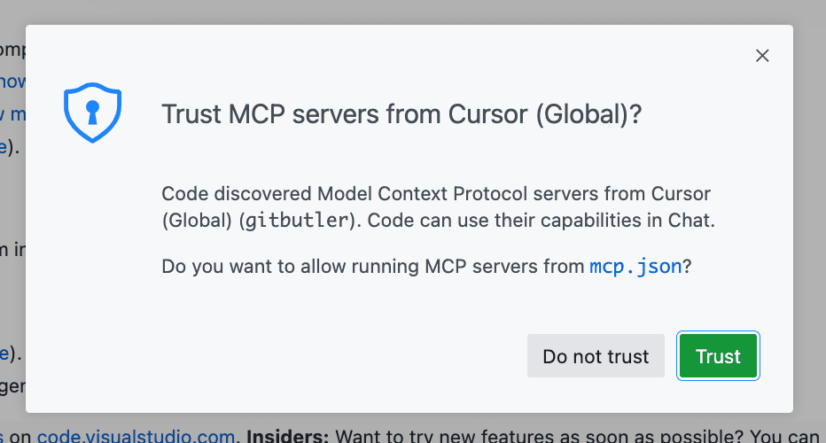Click the code.visualstudio.com link behind the dialog
This screenshot has width=826, height=443.
(136, 435)
